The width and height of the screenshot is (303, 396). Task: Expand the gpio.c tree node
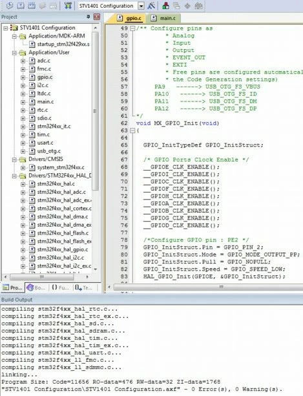coord(23,78)
